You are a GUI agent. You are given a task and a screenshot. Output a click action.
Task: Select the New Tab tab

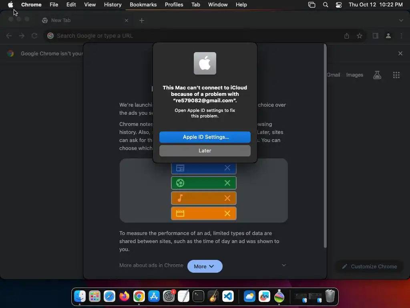[x=85, y=20]
